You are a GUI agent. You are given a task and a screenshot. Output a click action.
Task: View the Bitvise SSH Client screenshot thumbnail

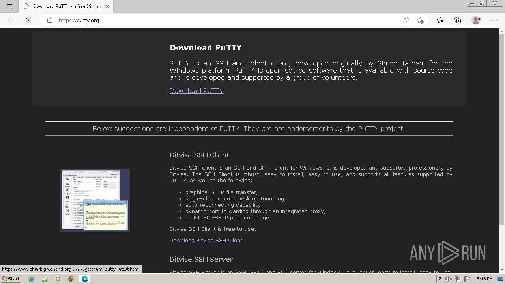95,200
